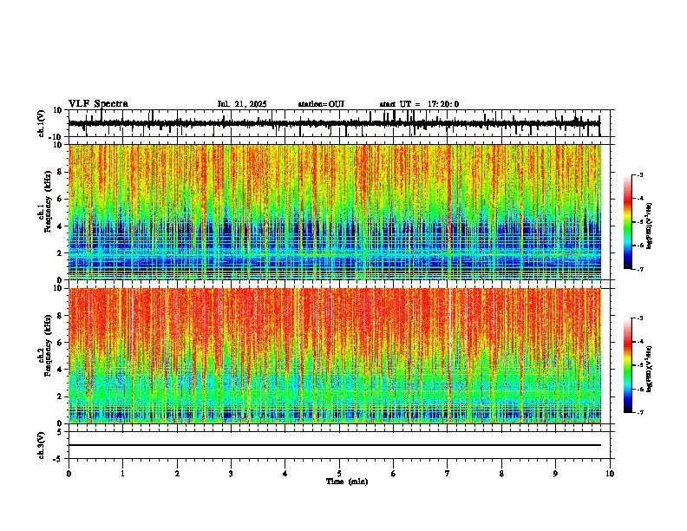This screenshot has width=687, height=531.
Task: Click the "station=OUI" header label
Action: point(321,104)
